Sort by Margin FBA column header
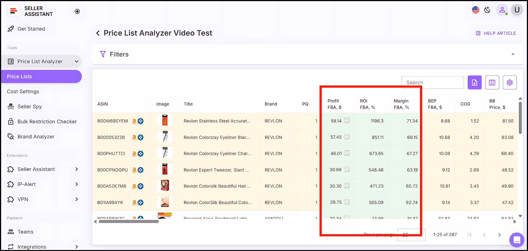 coord(401,104)
